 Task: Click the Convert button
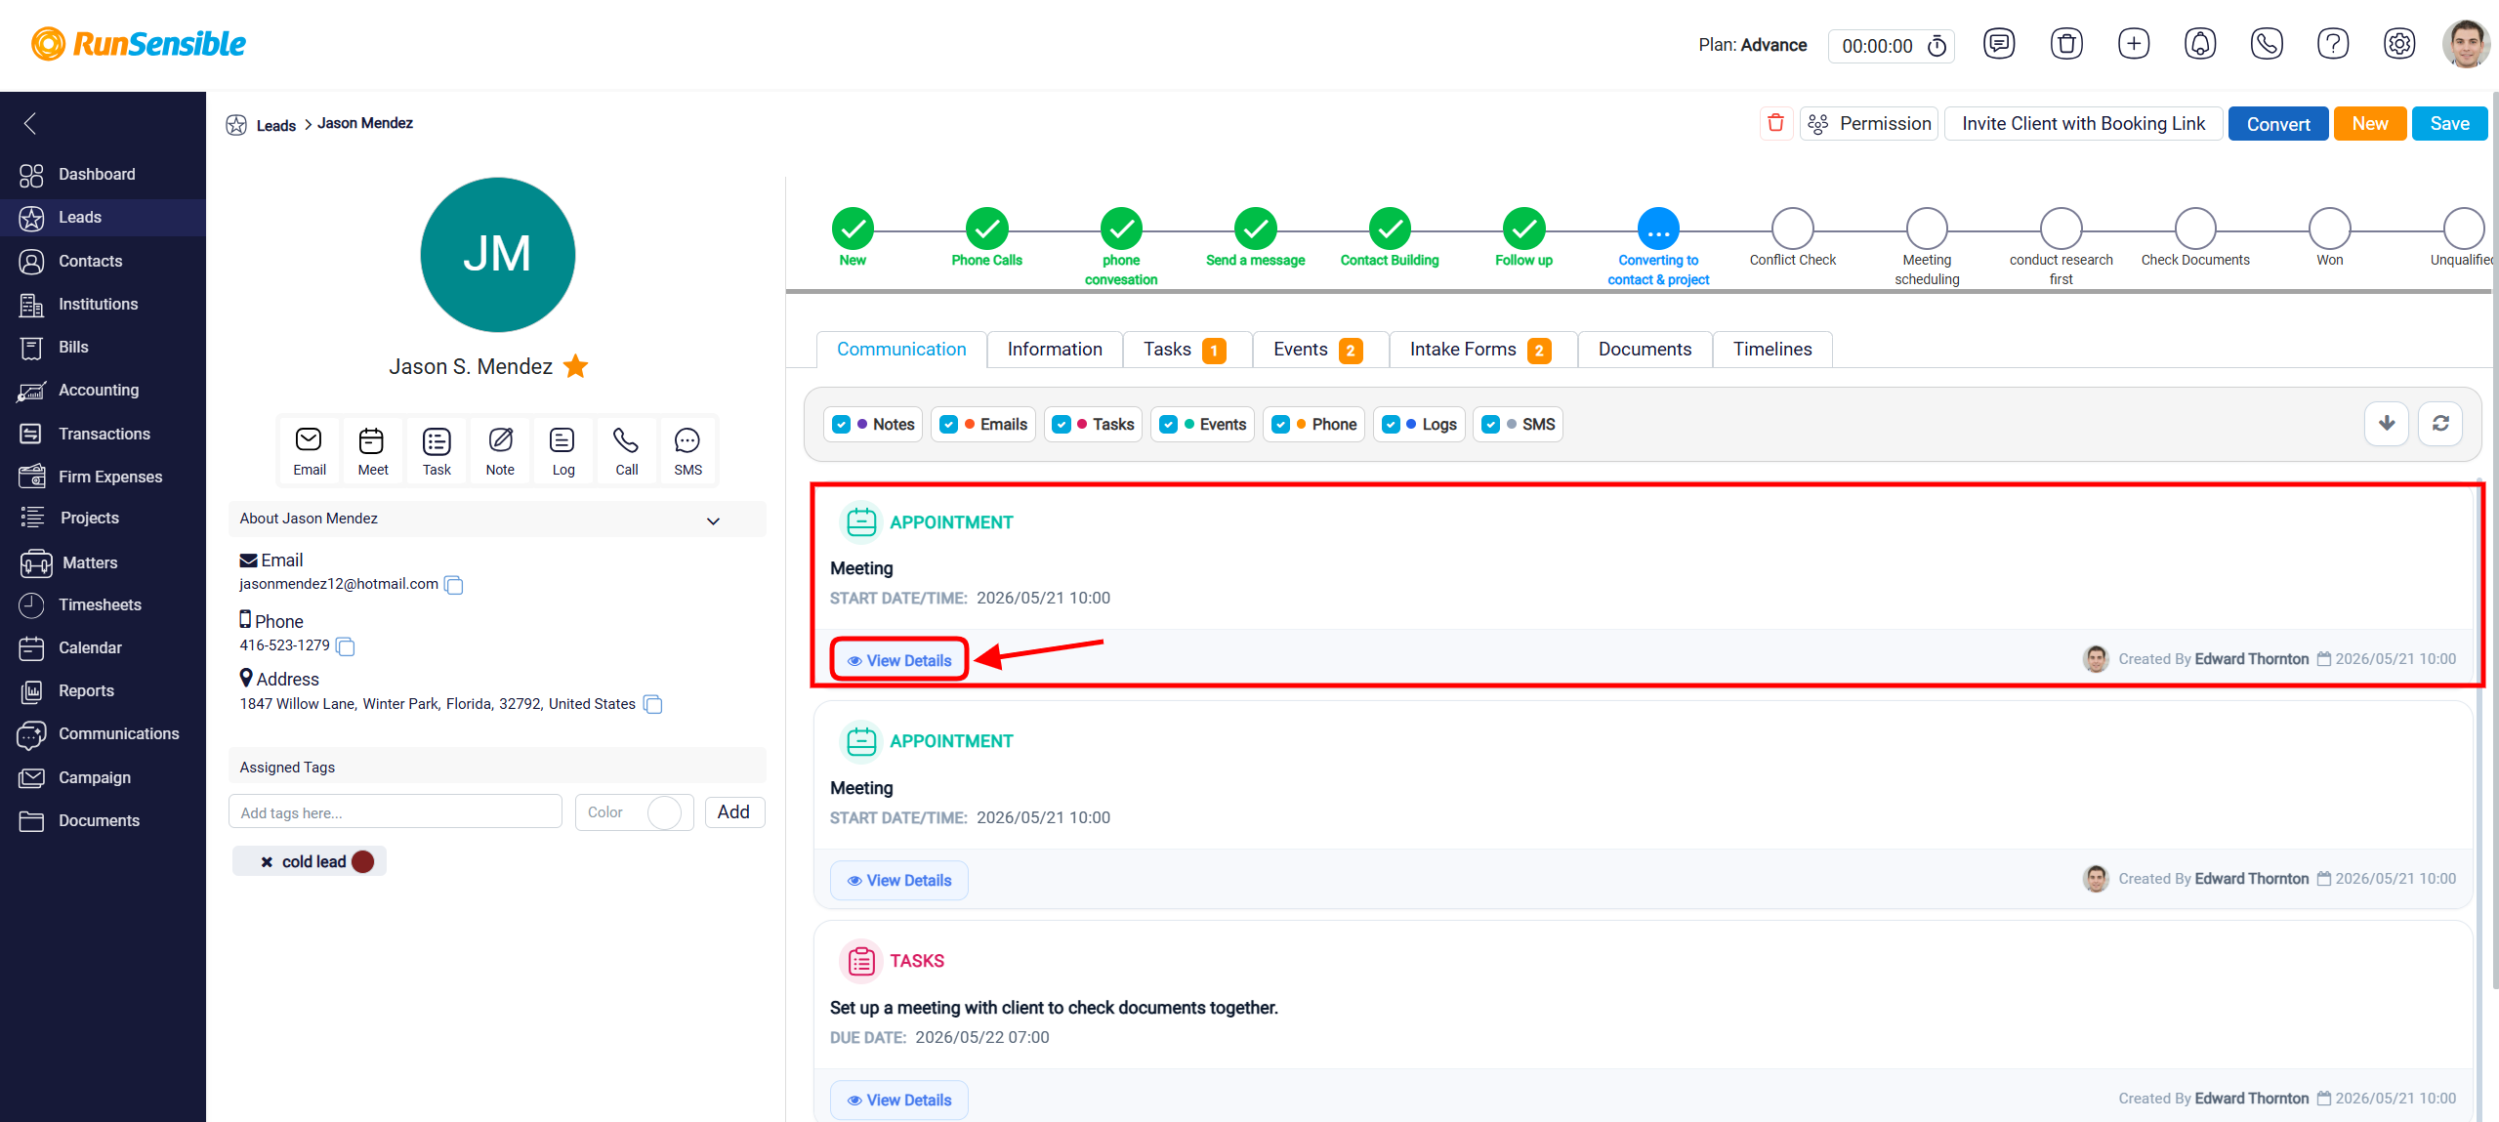pyautogui.click(x=2277, y=124)
